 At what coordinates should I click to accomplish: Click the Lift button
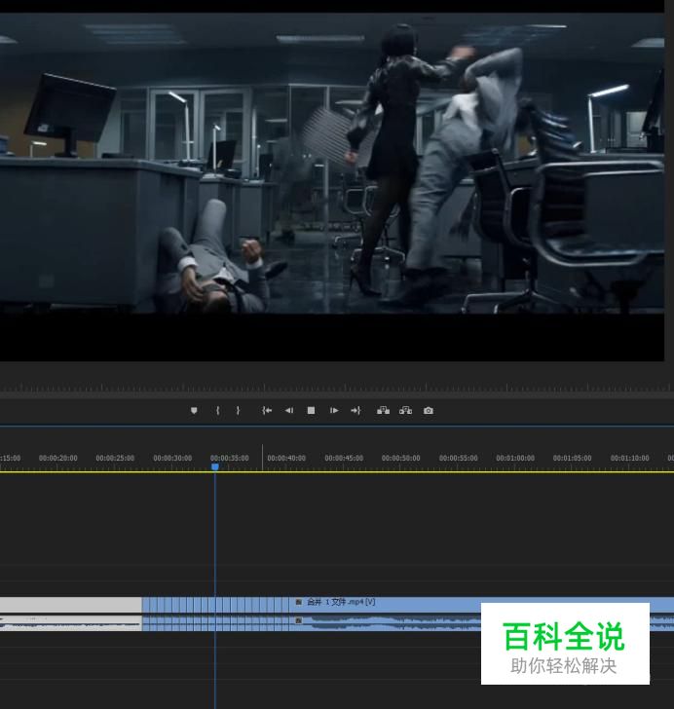383,411
